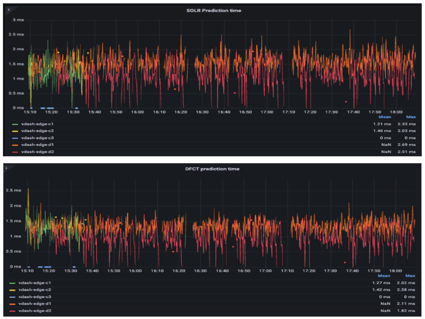Screen dimensions: 425x319
Task: Open the DFCT prediction time panel title menu
Action: click(212, 169)
